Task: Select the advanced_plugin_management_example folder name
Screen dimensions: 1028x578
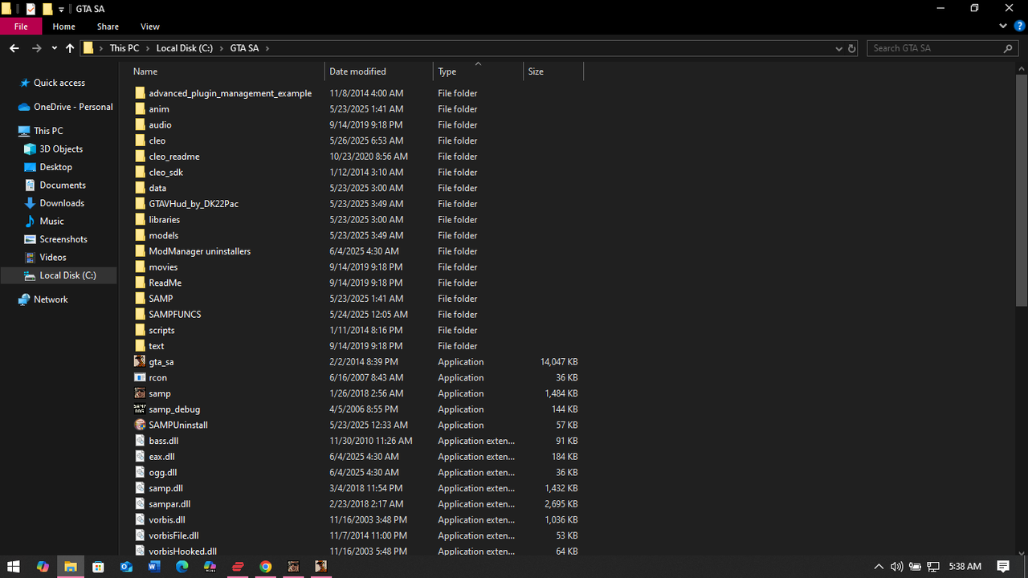Action: point(230,93)
